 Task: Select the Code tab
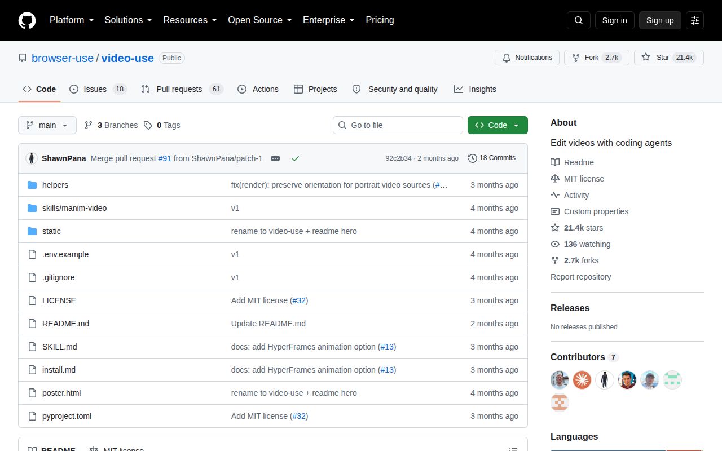tap(39, 89)
